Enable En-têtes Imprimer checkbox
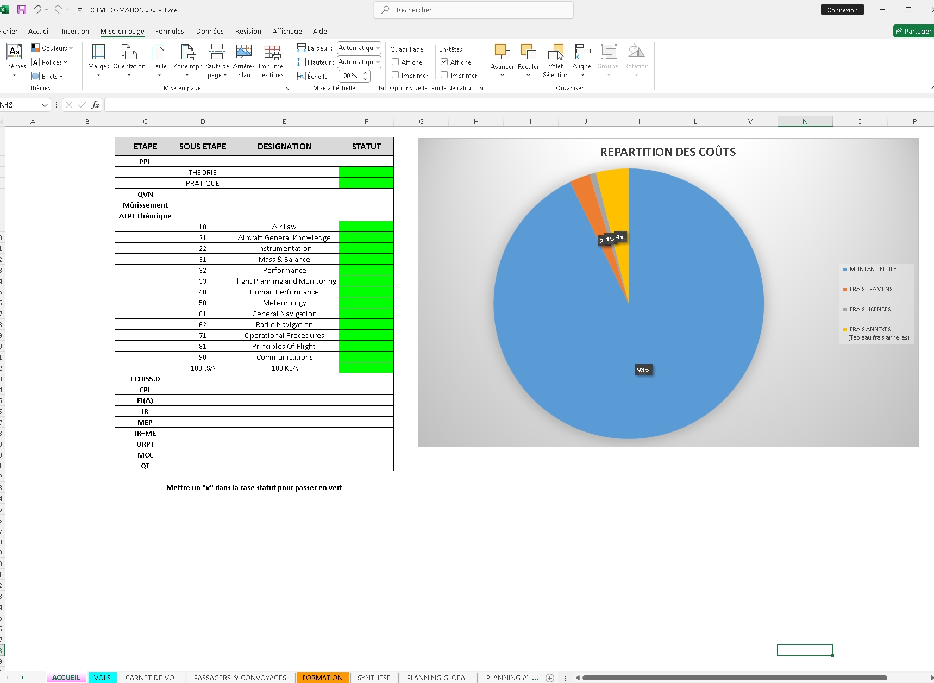The width and height of the screenshot is (934, 683). (x=444, y=75)
